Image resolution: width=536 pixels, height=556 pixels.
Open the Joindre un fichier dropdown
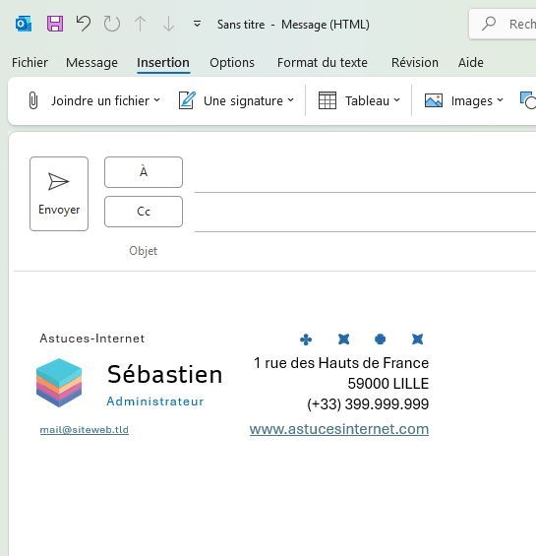94,100
